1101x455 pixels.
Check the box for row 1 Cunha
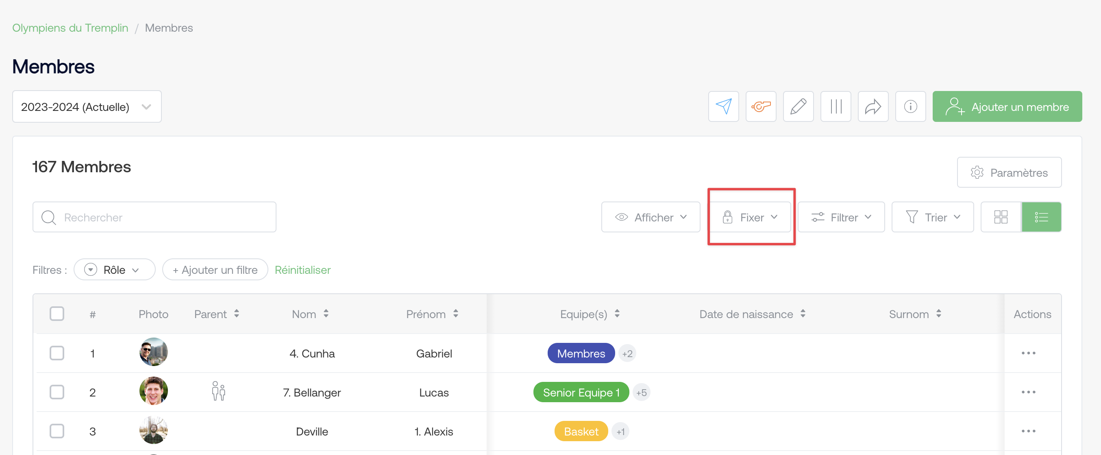click(x=57, y=353)
